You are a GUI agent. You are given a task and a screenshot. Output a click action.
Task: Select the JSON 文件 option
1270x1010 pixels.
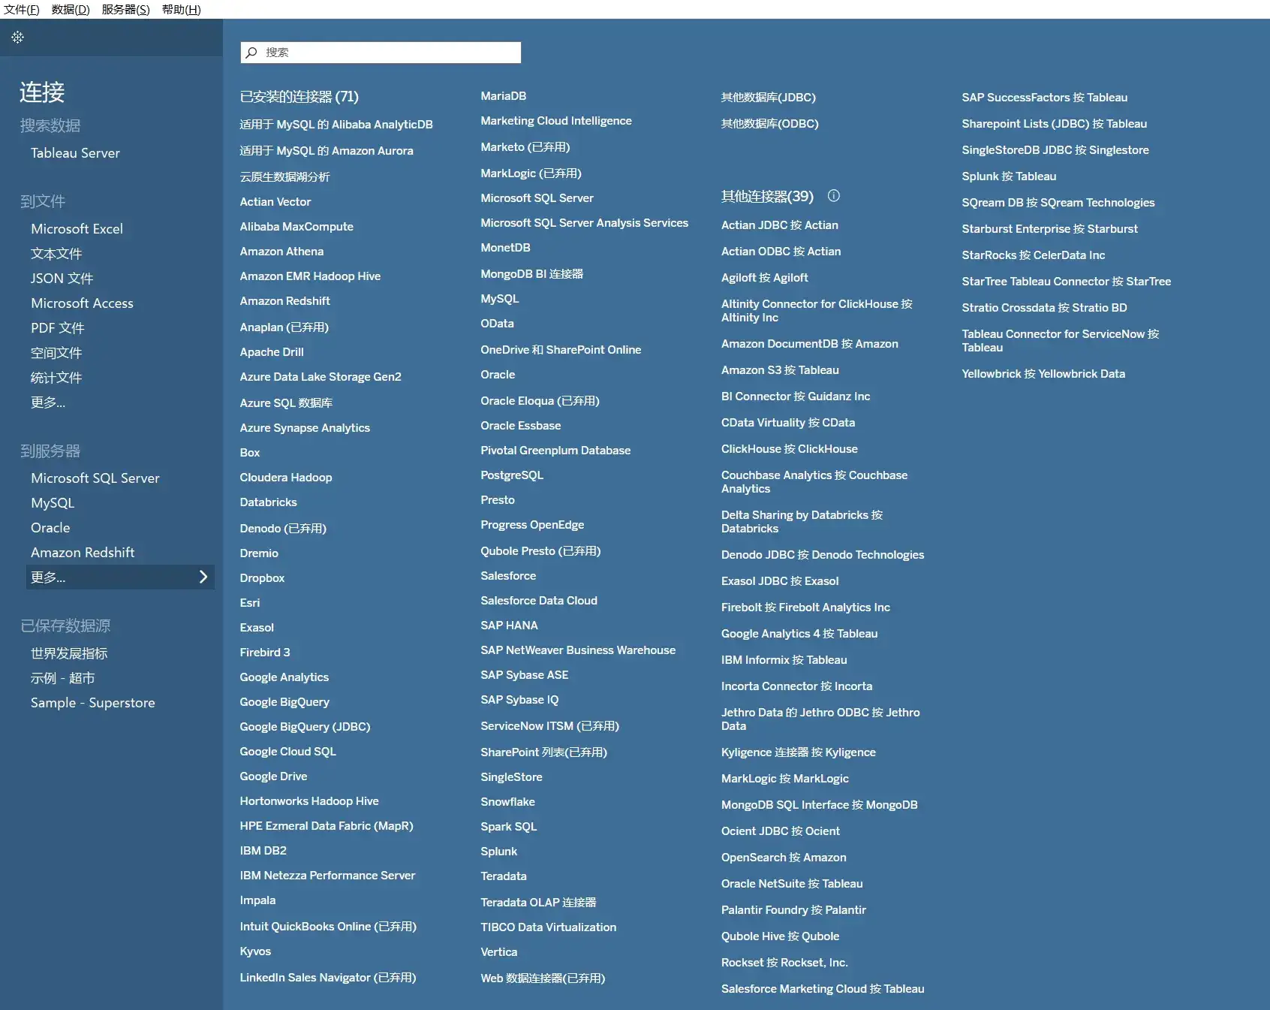click(62, 279)
